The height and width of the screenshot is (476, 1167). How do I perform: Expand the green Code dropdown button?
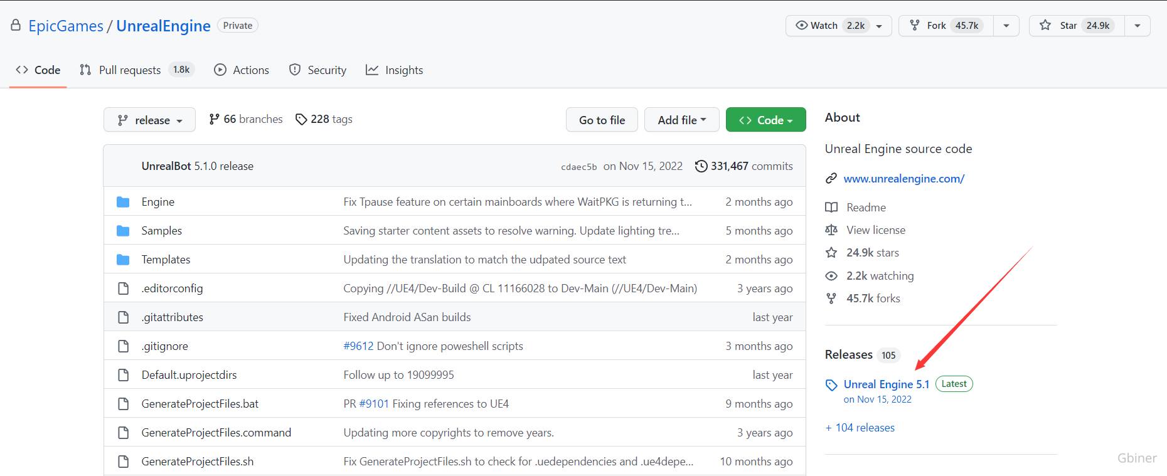click(x=765, y=120)
